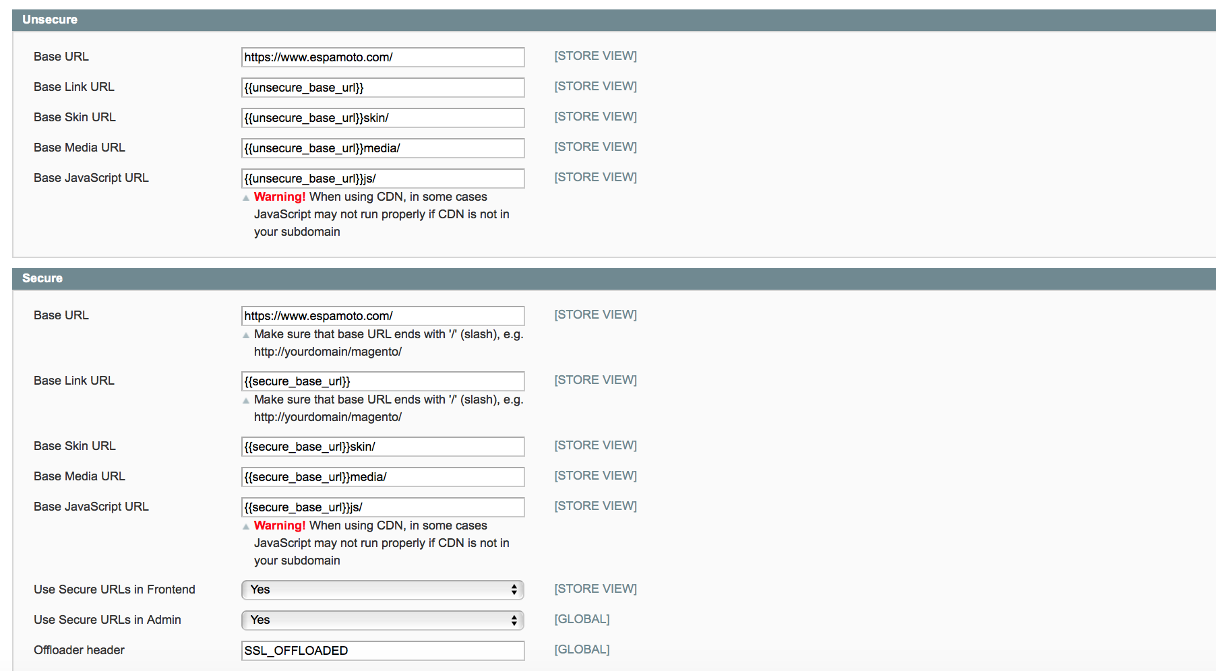
Task: Click the [STORE VIEW] label for secure Base Skin URL
Action: pyautogui.click(x=595, y=445)
